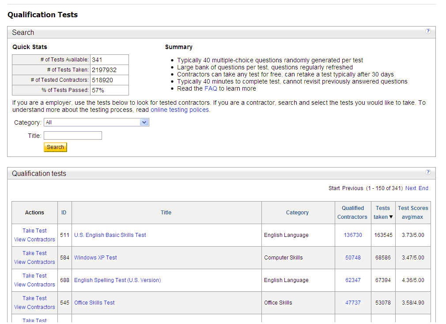This screenshot has height=324, width=446.
Task: Click ID cell 511
Action: click(x=64, y=235)
